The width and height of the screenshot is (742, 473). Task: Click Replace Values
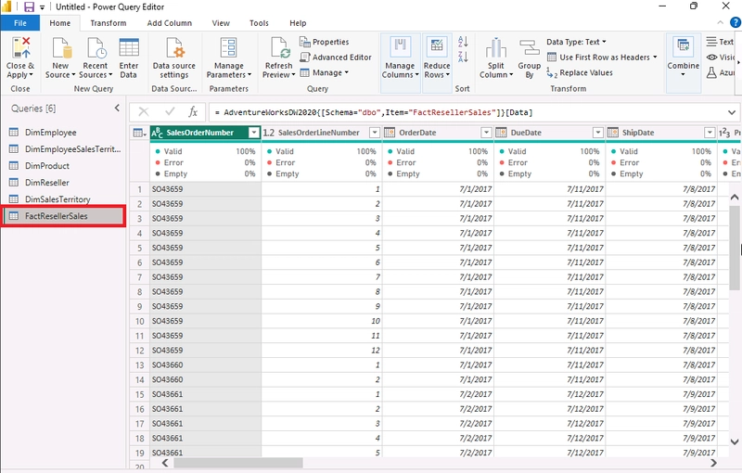[x=581, y=73]
